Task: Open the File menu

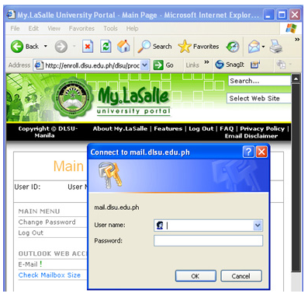Action: pos(15,28)
